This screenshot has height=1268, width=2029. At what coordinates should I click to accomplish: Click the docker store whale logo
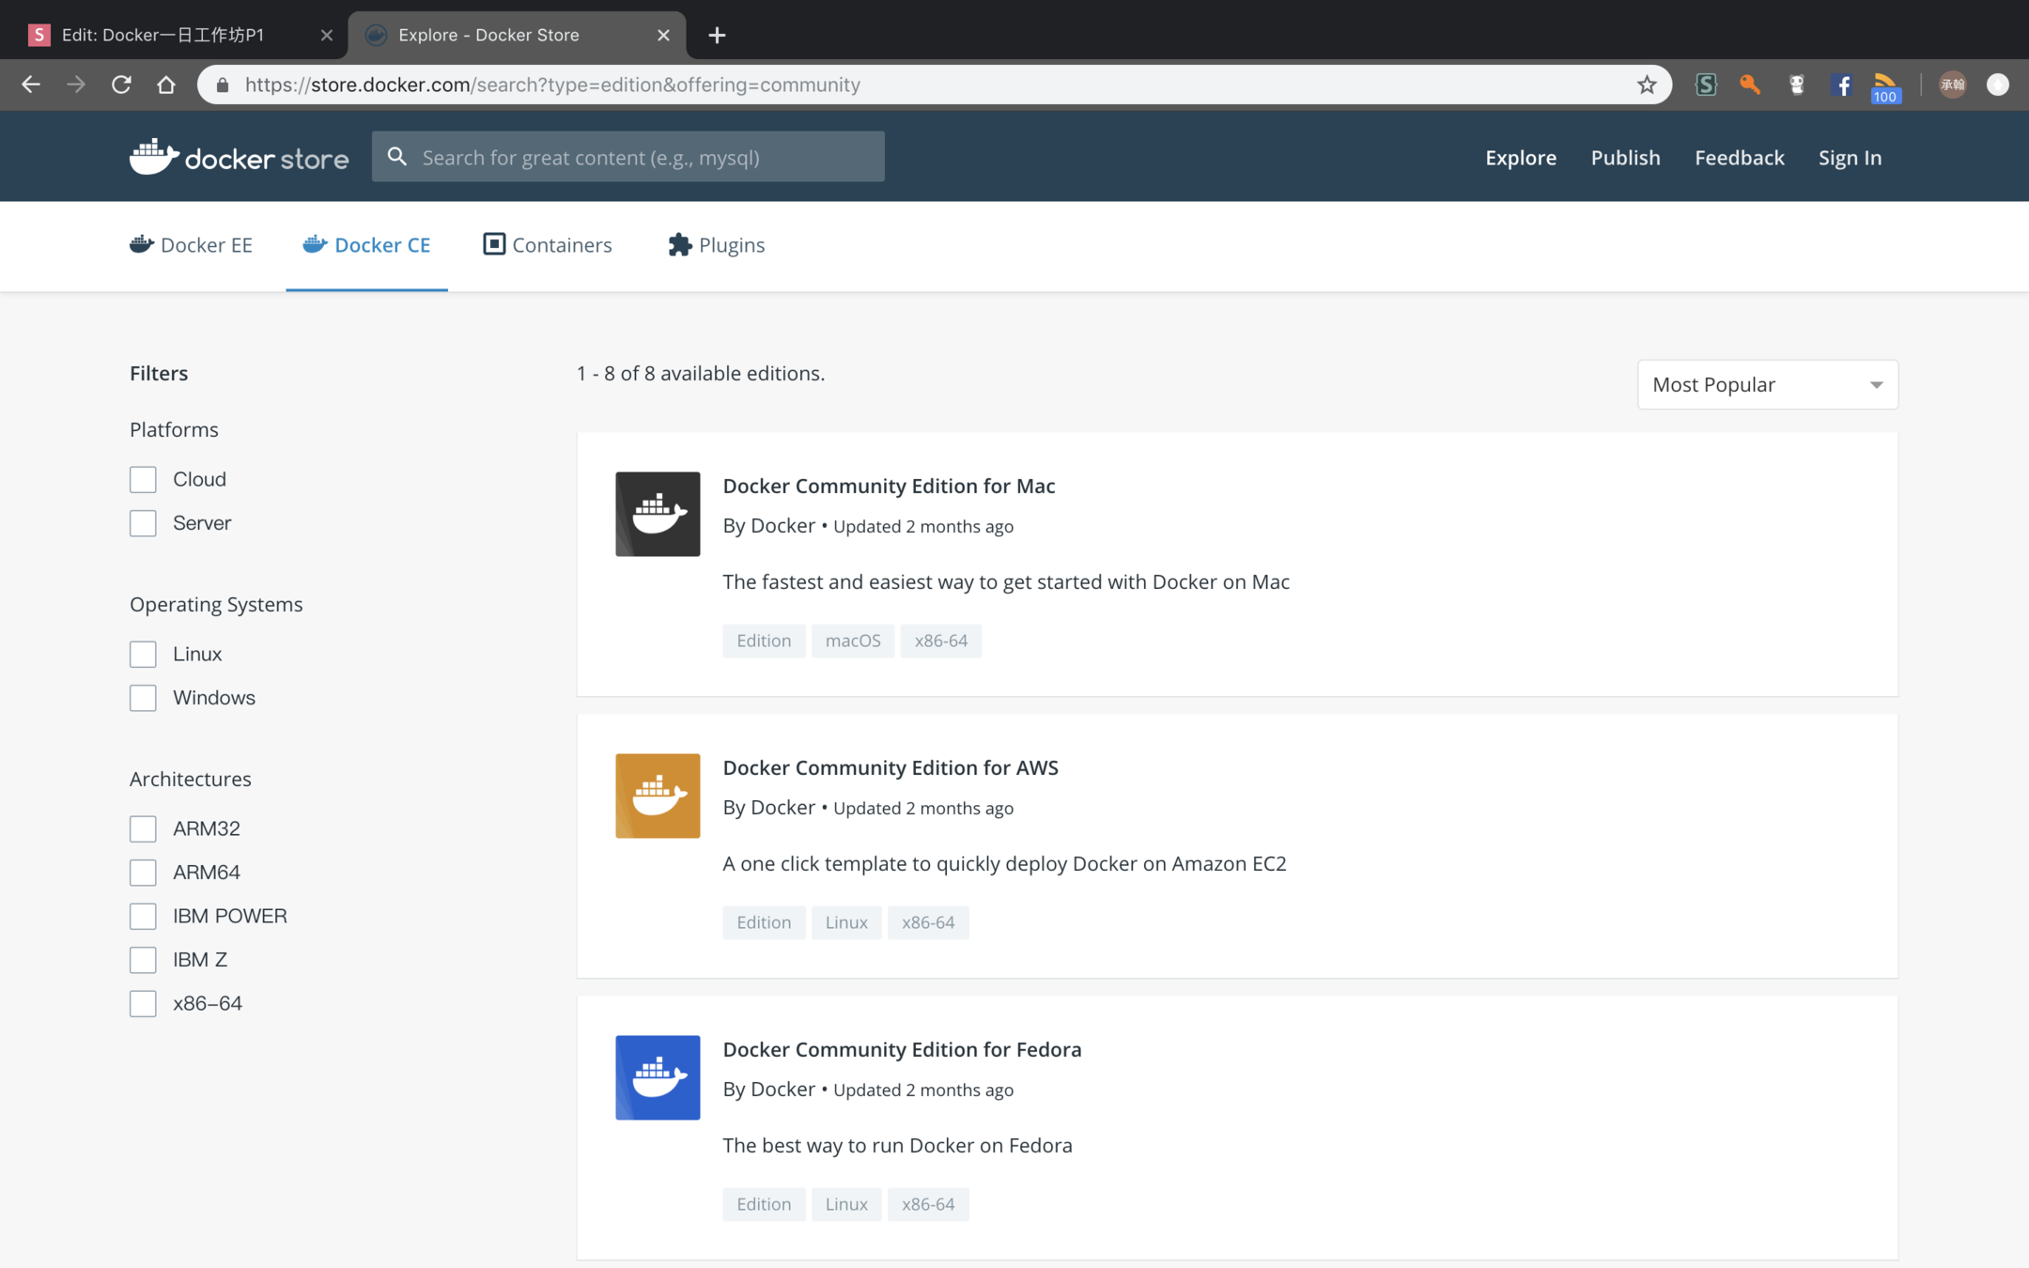click(x=154, y=156)
